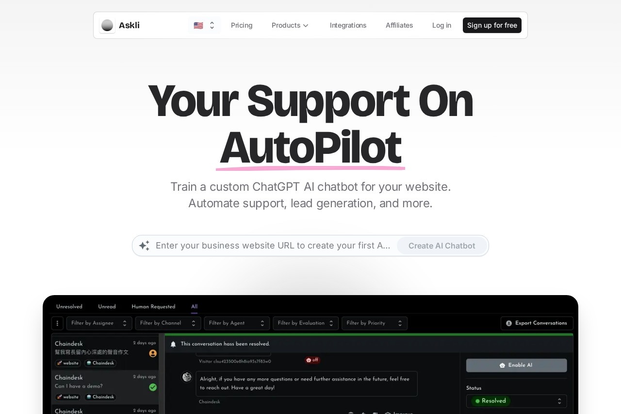Viewport: 621px width, 414px height.
Task: Click the agent avatar beside the message
Action: (187, 377)
